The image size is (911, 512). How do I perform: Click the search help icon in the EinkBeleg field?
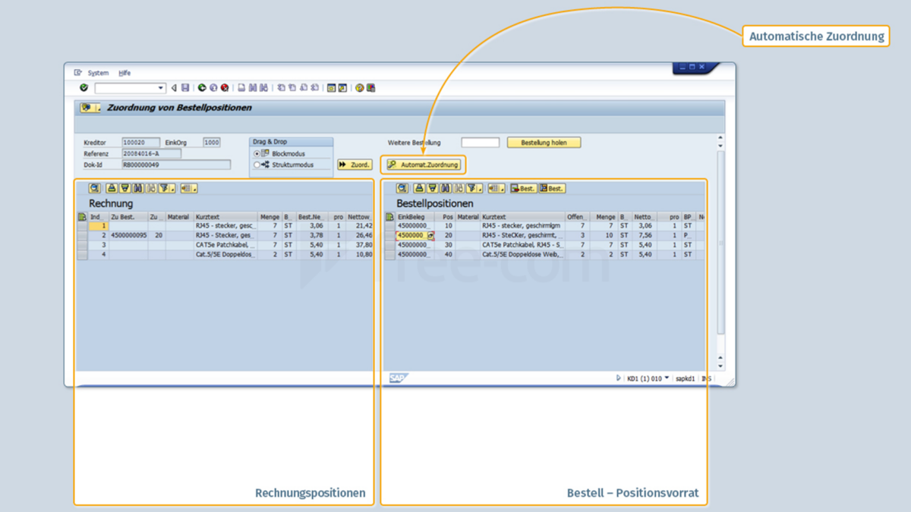[x=430, y=236]
